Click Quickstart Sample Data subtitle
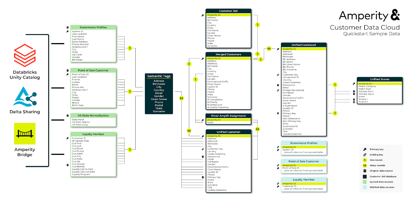This screenshot has height=201, width=411. pyautogui.click(x=371, y=34)
